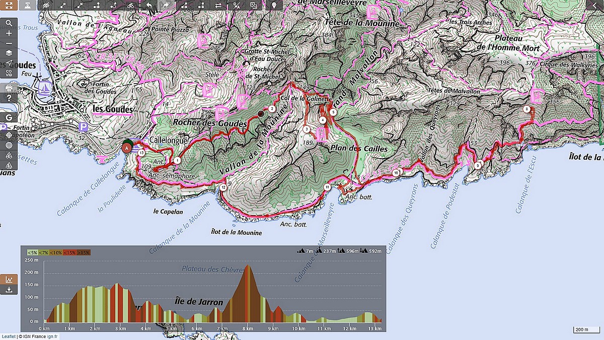Click the overlapping squares tool icon

[x=254, y=6]
